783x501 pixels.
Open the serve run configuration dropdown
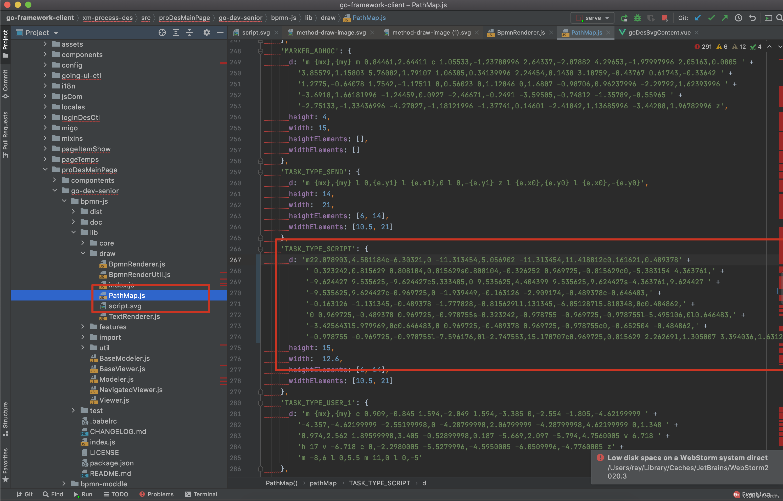pyautogui.click(x=592, y=18)
